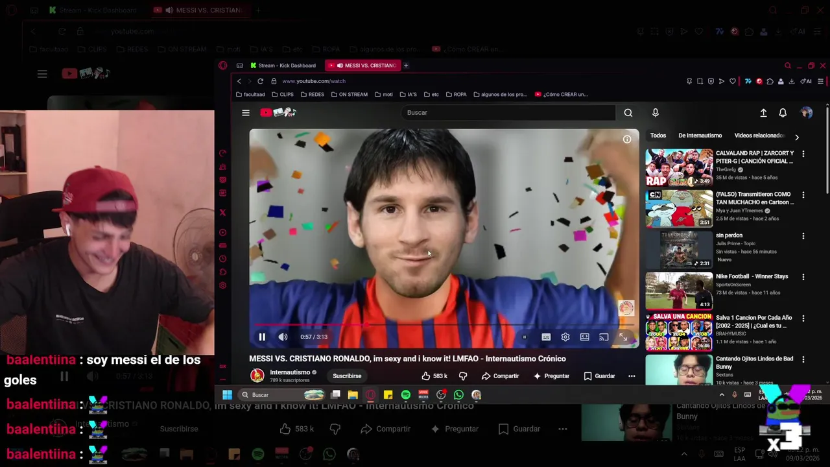
Task: Open options for Nike Football Winner Stays
Action: (803, 277)
